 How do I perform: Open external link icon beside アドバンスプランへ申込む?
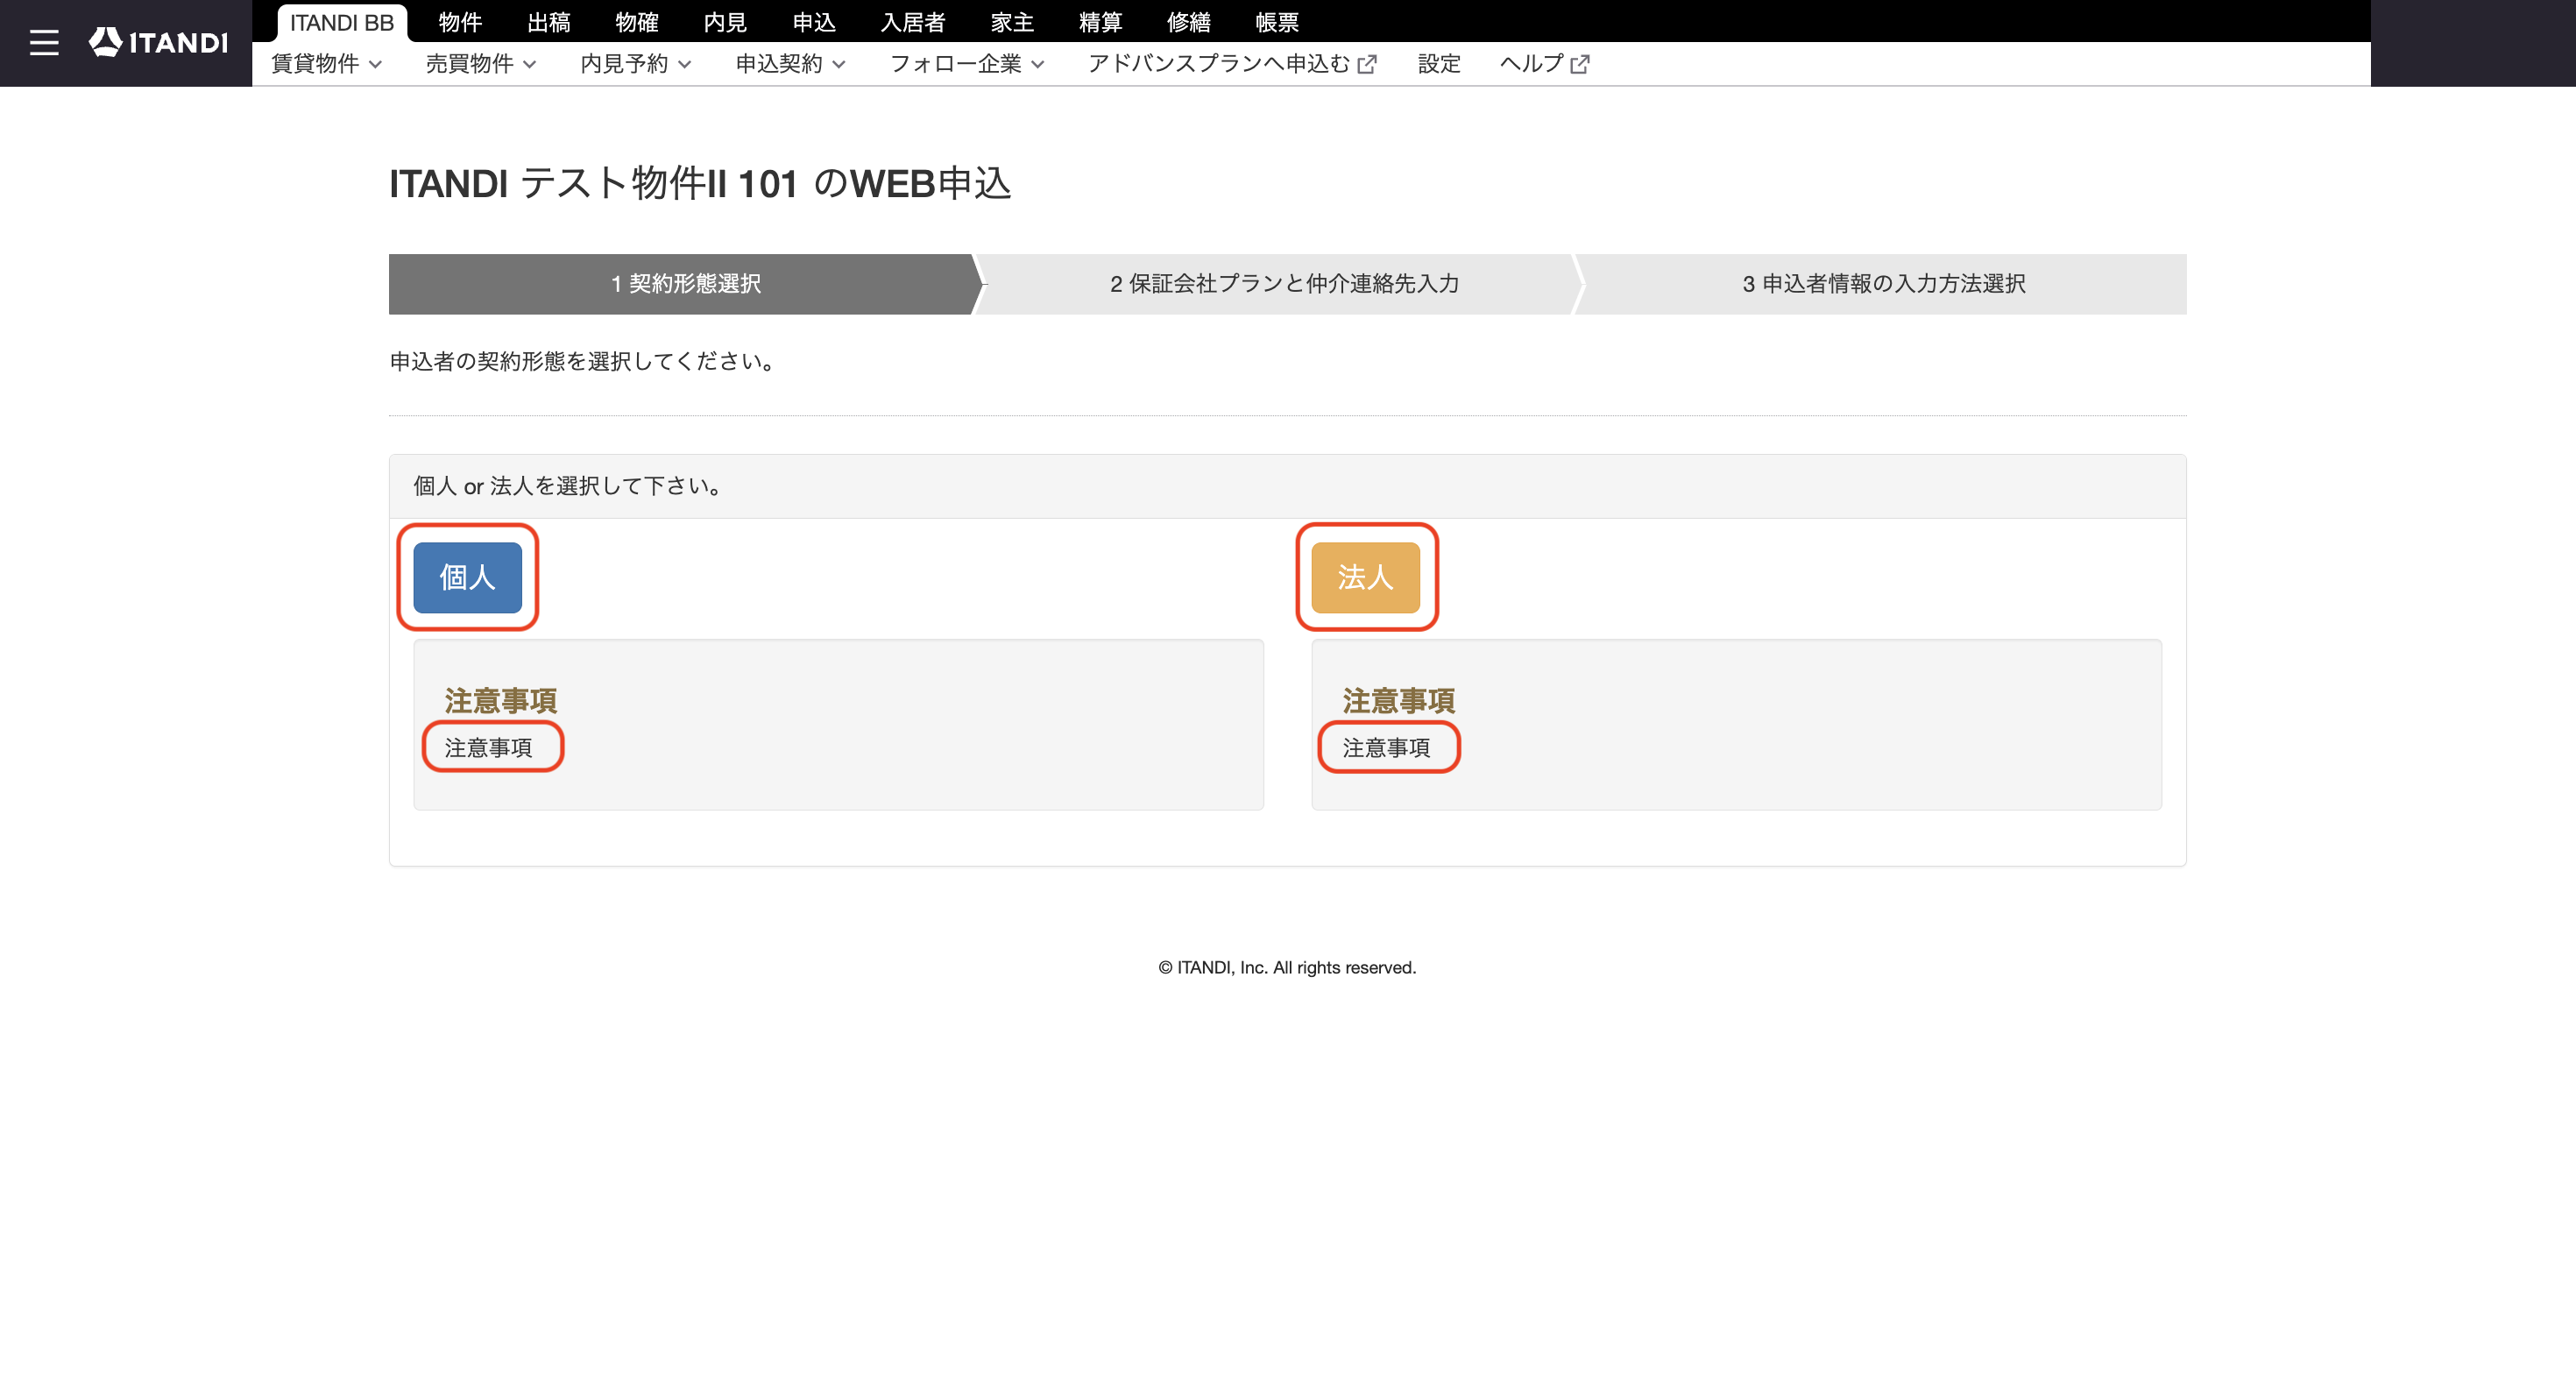click(1367, 64)
